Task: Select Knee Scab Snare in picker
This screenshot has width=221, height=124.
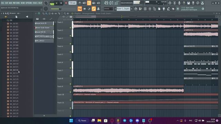Action: (x=44, y=28)
